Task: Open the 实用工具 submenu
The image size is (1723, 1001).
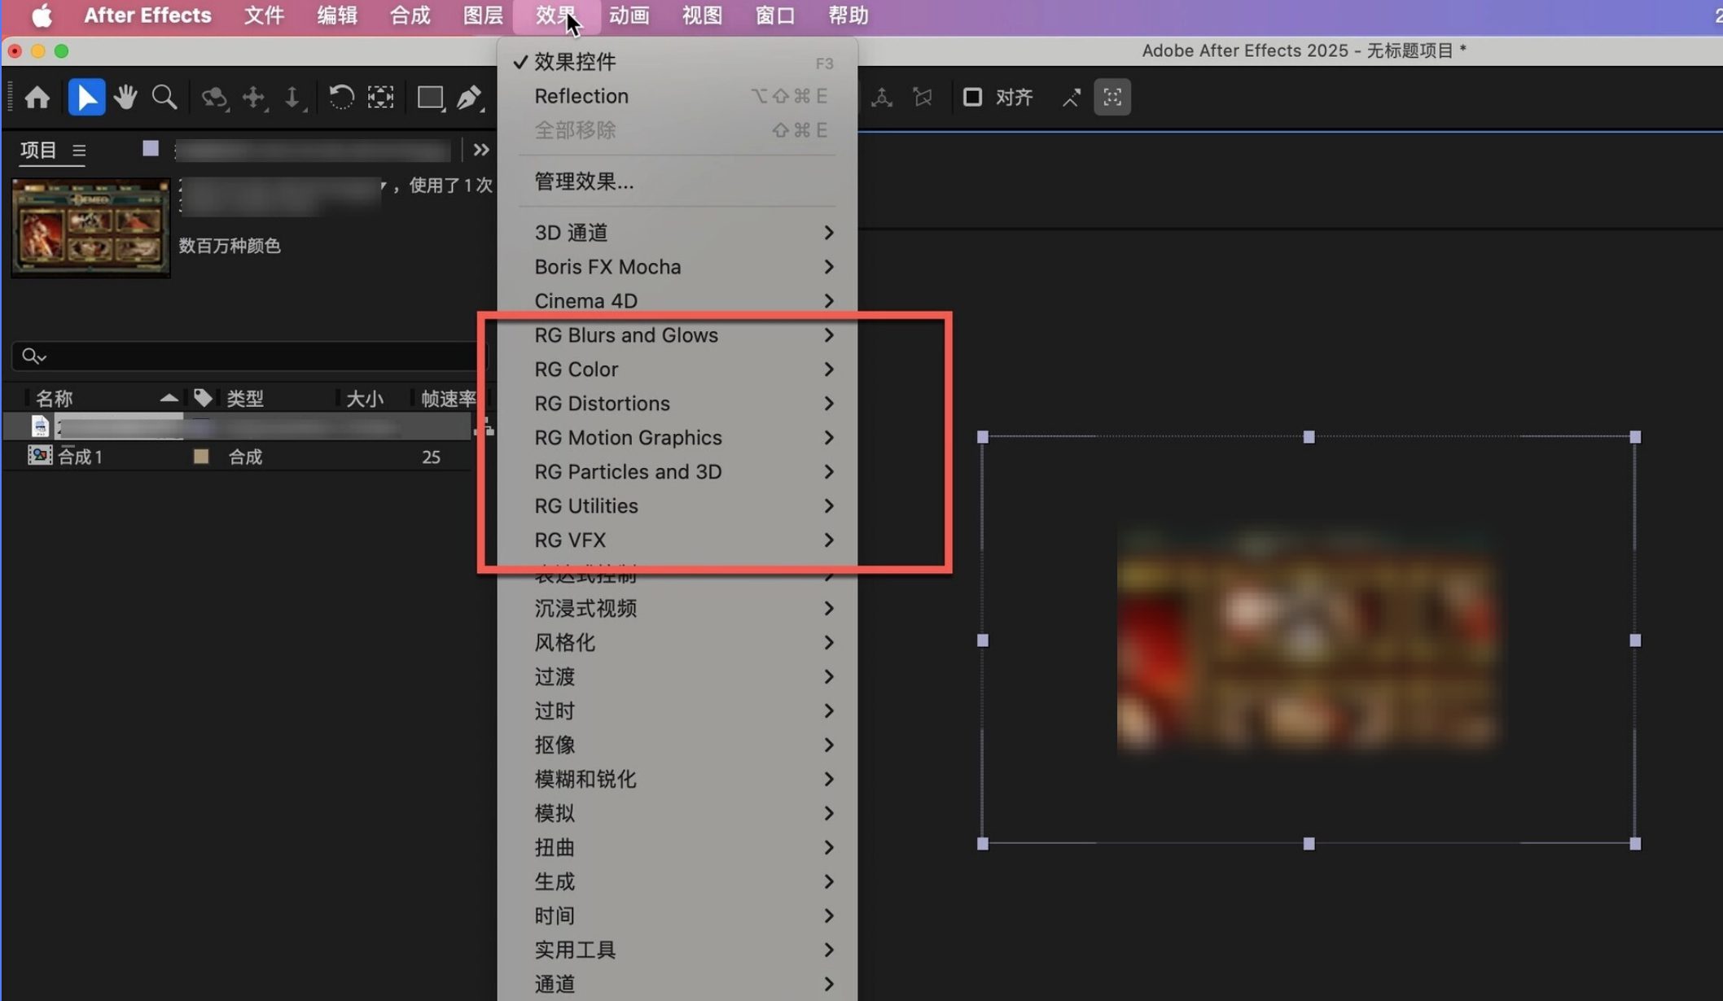Action: coord(677,951)
